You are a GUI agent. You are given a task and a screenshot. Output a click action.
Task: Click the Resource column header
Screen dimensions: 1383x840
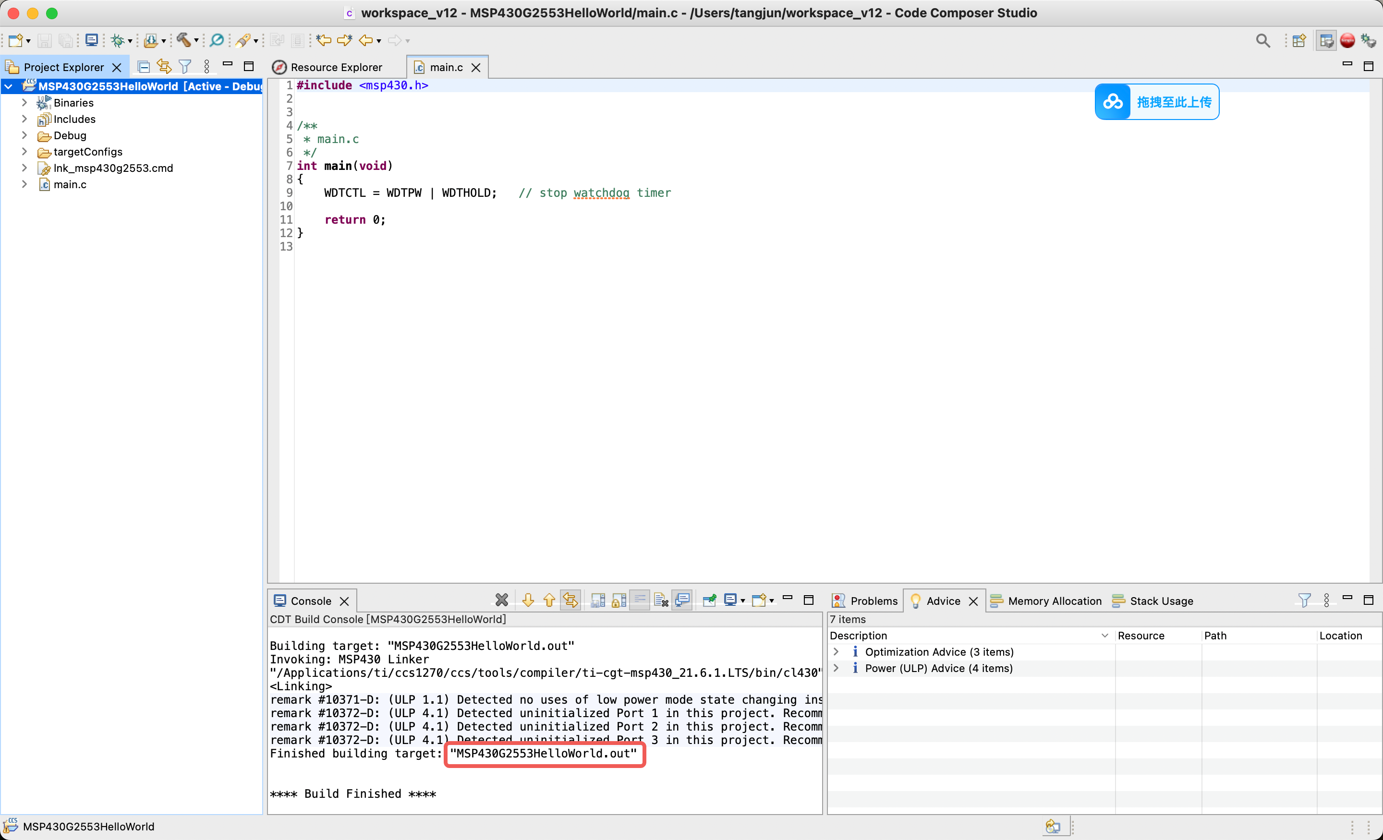[1158, 635]
